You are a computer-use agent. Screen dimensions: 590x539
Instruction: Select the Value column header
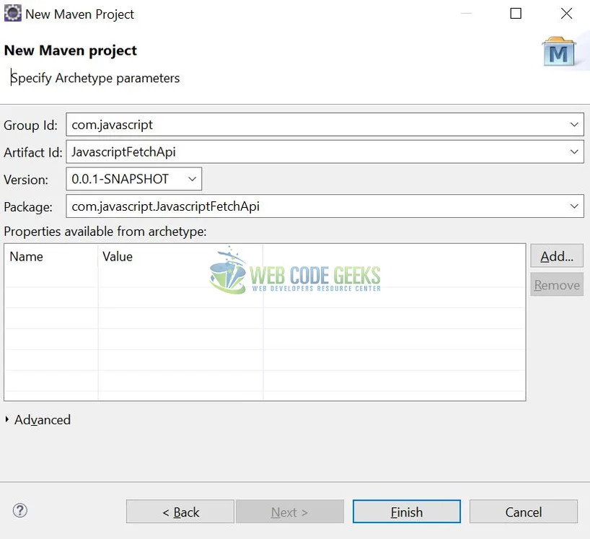pyautogui.click(x=179, y=256)
